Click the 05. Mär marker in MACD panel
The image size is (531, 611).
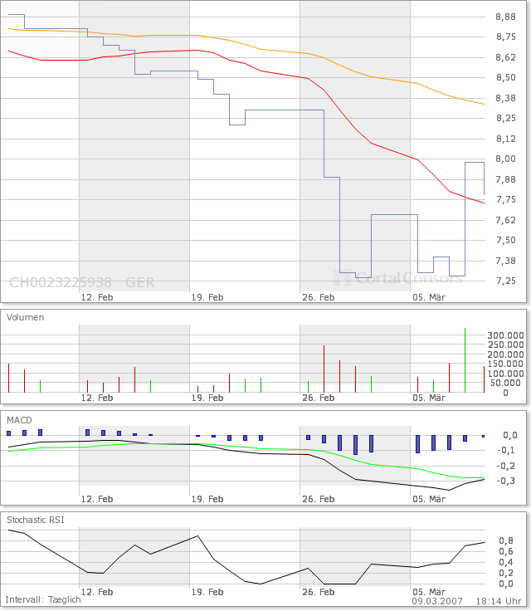[428, 499]
